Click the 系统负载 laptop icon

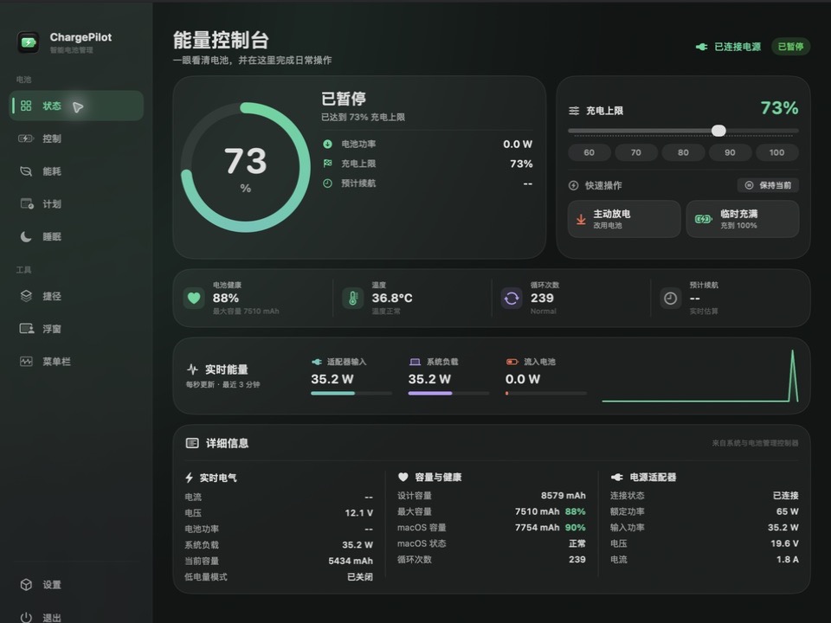[415, 362]
